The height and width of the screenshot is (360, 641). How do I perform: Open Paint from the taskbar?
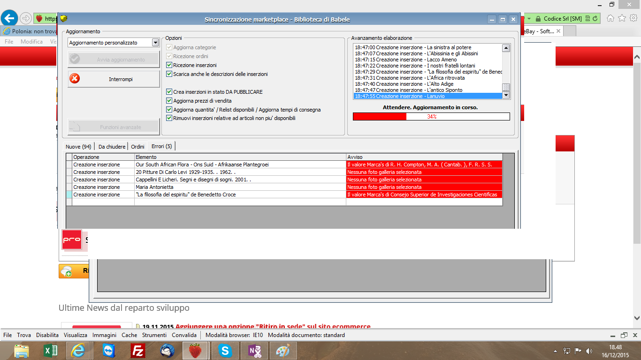(x=282, y=351)
